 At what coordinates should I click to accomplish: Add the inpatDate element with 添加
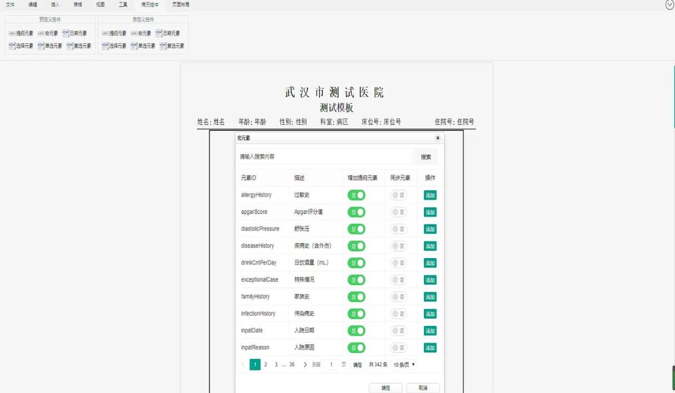click(430, 331)
